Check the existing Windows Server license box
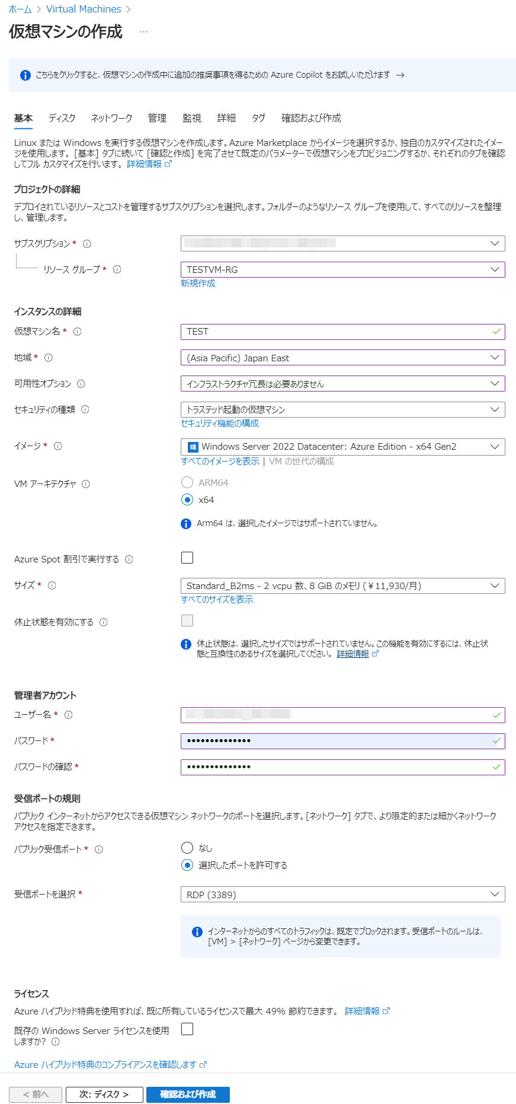The image size is (516, 1104). (187, 1029)
